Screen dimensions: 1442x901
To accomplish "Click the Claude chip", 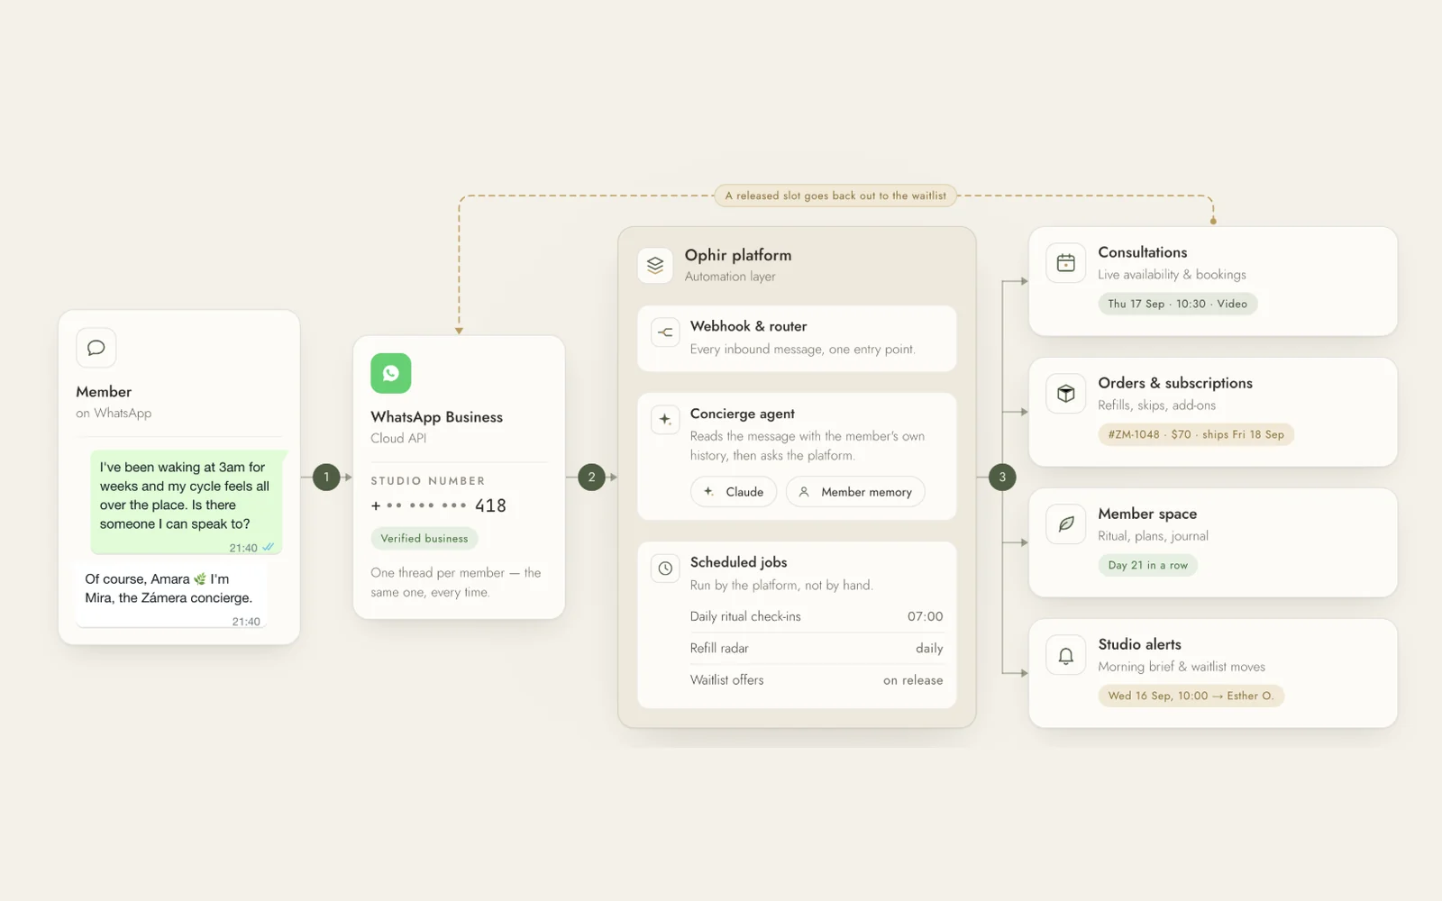I will tap(734, 492).
